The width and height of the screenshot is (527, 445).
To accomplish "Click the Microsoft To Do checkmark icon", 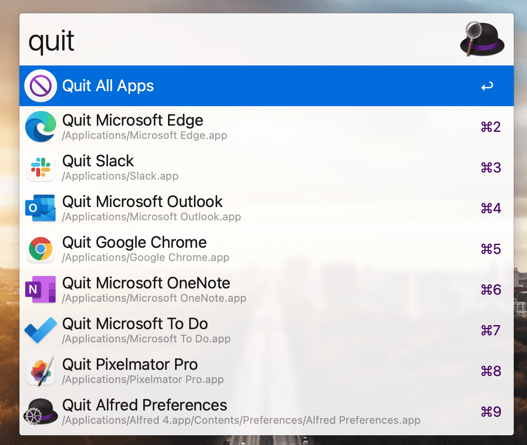I will pyautogui.click(x=41, y=330).
